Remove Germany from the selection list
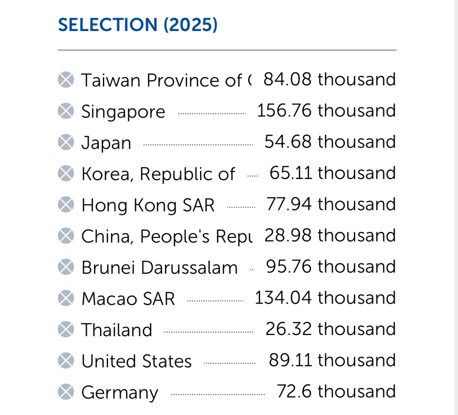Image resolution: width=458 pixels, height=415 pixels. [66, 392]
